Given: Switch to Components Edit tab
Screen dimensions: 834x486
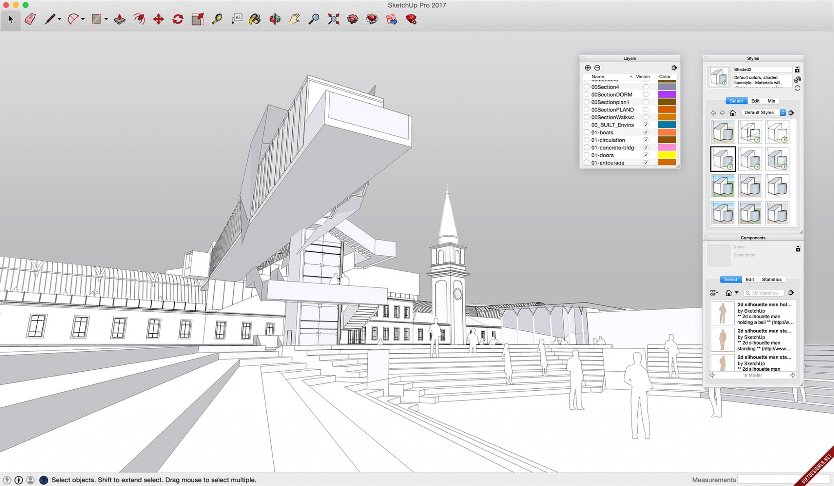Looking at the screenshot, I should point(750,280).
